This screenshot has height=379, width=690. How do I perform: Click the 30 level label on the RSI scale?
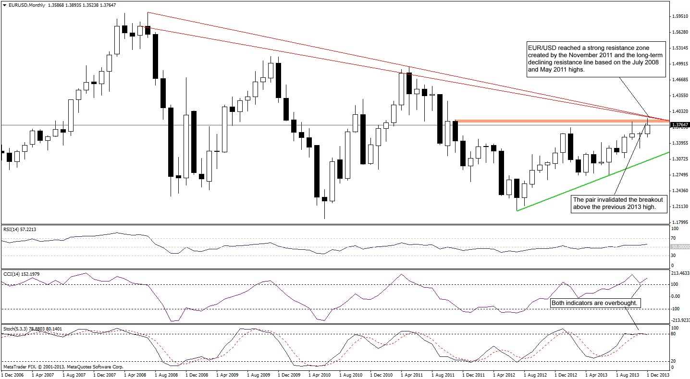(x=674, y=256)
